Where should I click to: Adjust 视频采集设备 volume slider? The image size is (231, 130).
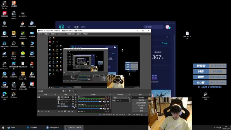90,109
